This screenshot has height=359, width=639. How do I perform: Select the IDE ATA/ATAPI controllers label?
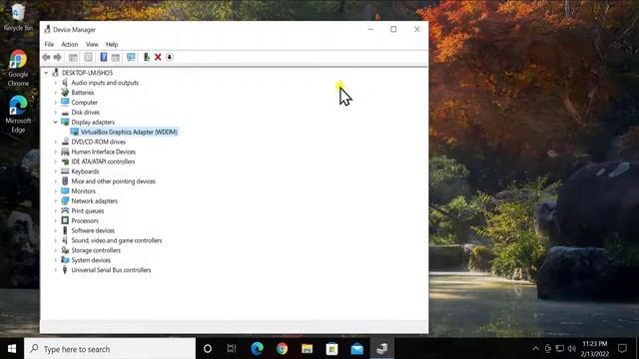click(x=103, y=162)
